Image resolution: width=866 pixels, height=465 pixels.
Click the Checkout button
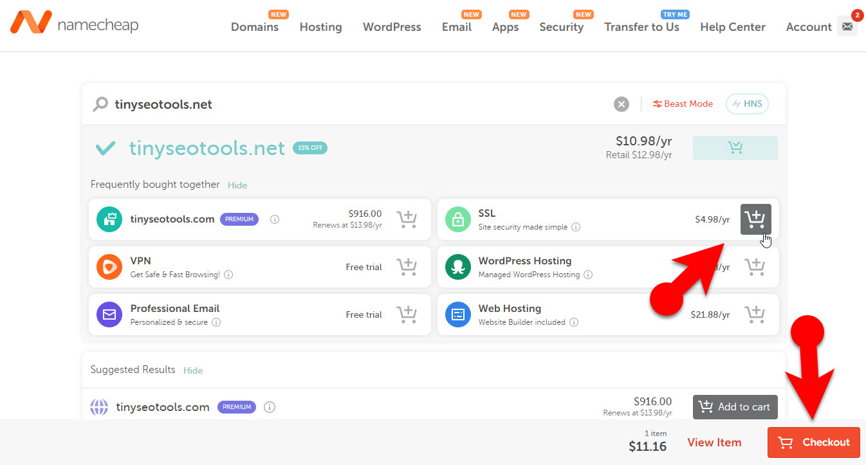814,442
